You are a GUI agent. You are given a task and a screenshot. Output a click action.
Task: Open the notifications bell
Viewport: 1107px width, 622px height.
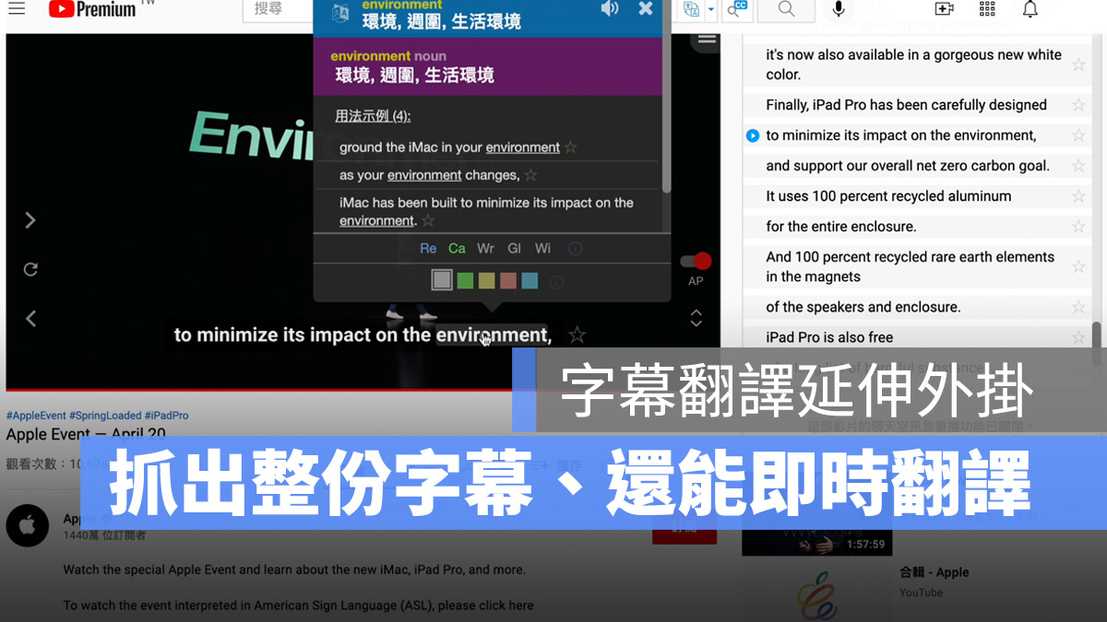(1030, 9)
